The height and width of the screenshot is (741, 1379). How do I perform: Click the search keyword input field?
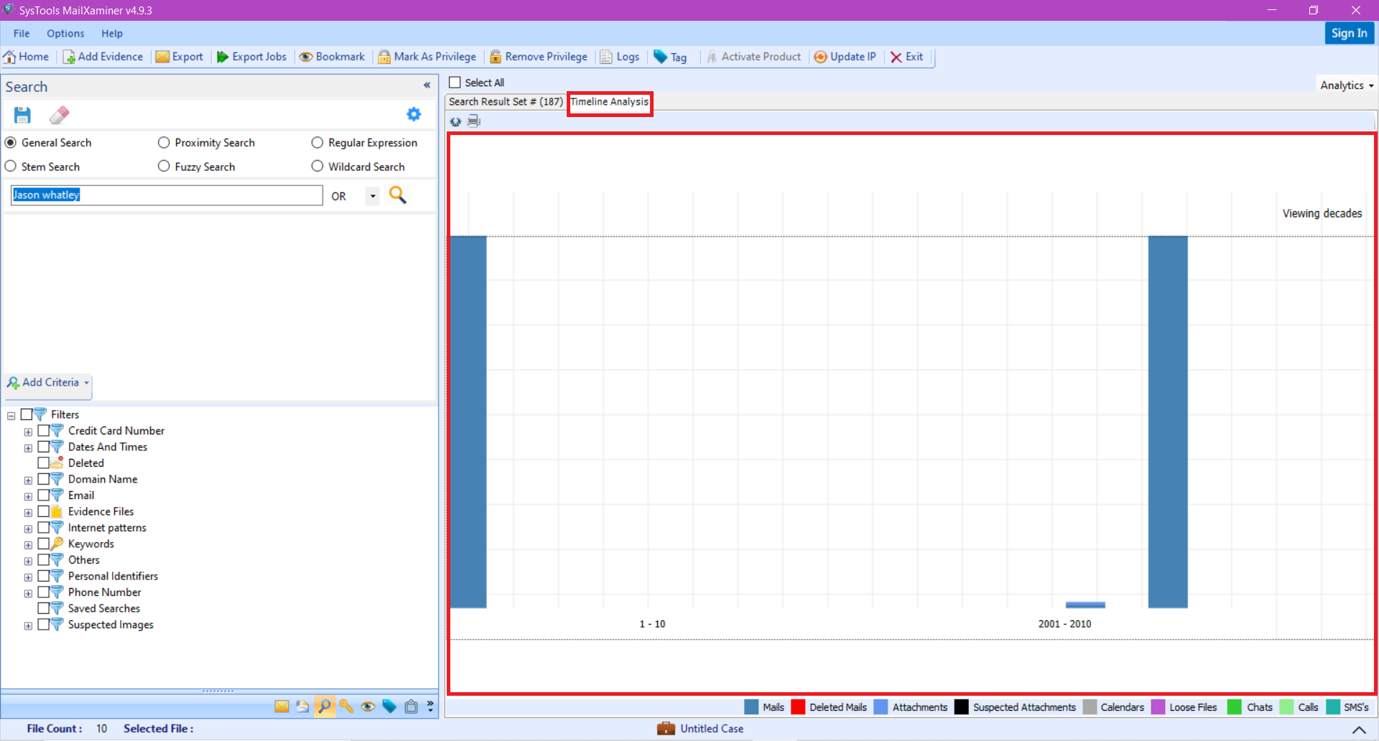pos(165,195)
